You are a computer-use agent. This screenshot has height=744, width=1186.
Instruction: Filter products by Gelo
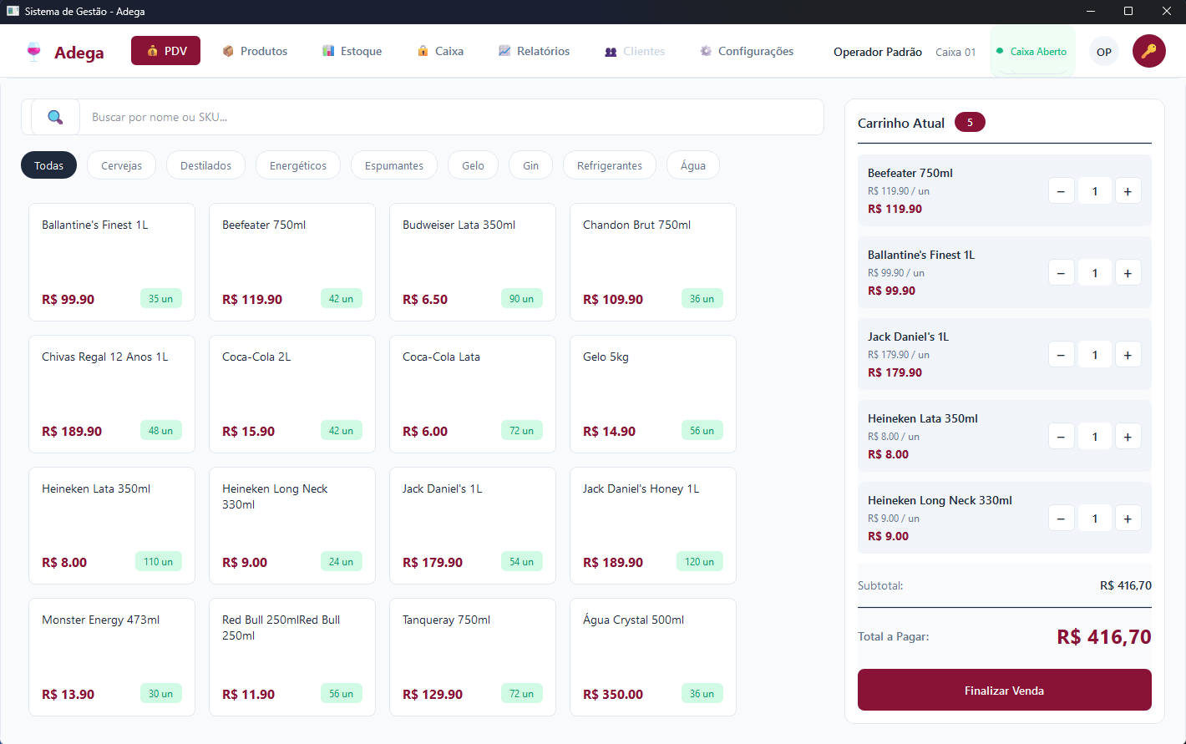pyautogui.click(x=473, y=165)
